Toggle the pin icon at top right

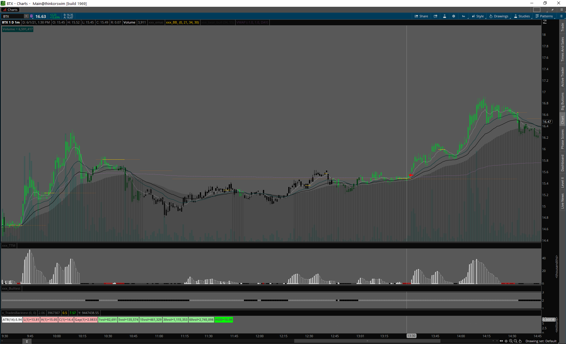click(x=553, y=10)
